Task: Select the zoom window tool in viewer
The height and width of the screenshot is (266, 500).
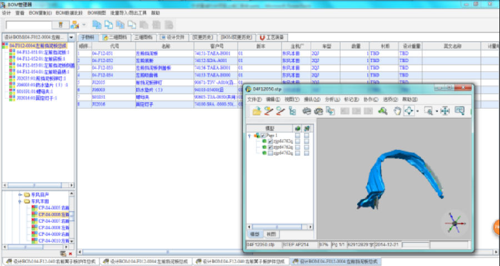Action: [x=428, y=111]
